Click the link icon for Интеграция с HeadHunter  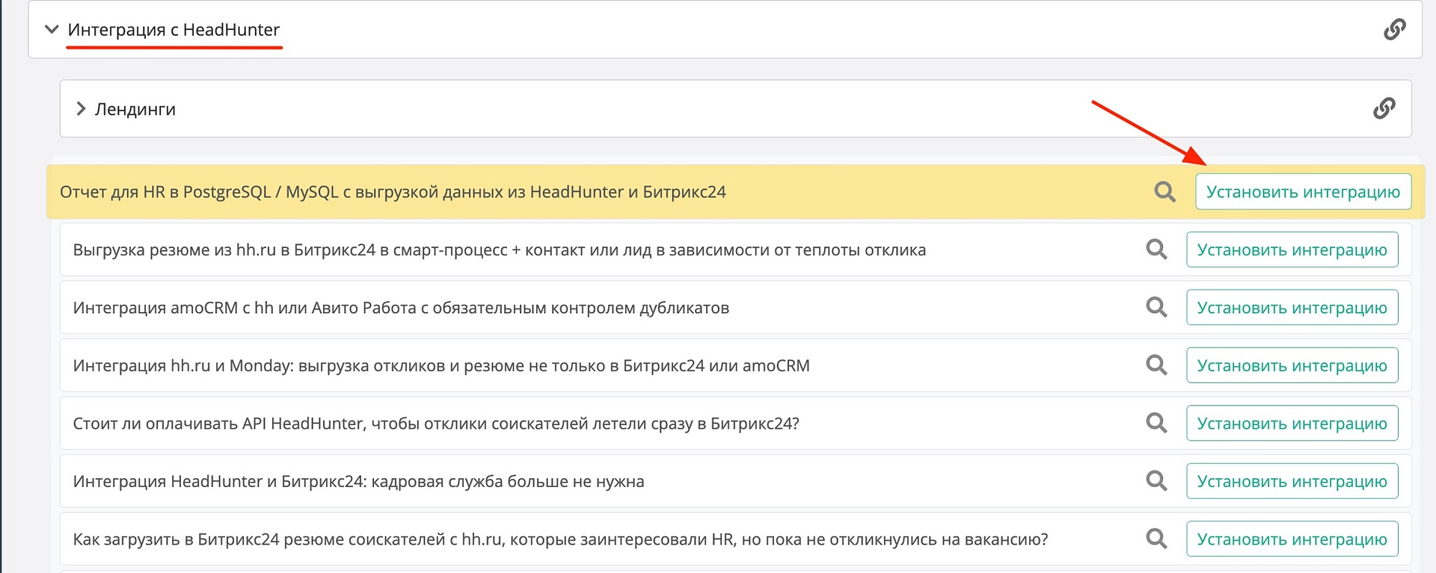[x=1394, y=30]
